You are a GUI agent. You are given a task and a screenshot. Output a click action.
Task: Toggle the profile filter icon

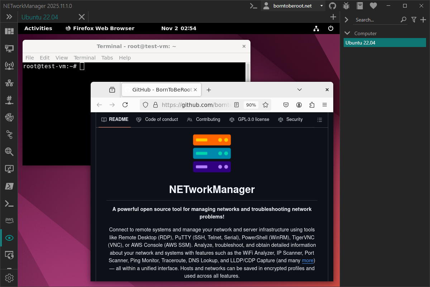[414, 20]
